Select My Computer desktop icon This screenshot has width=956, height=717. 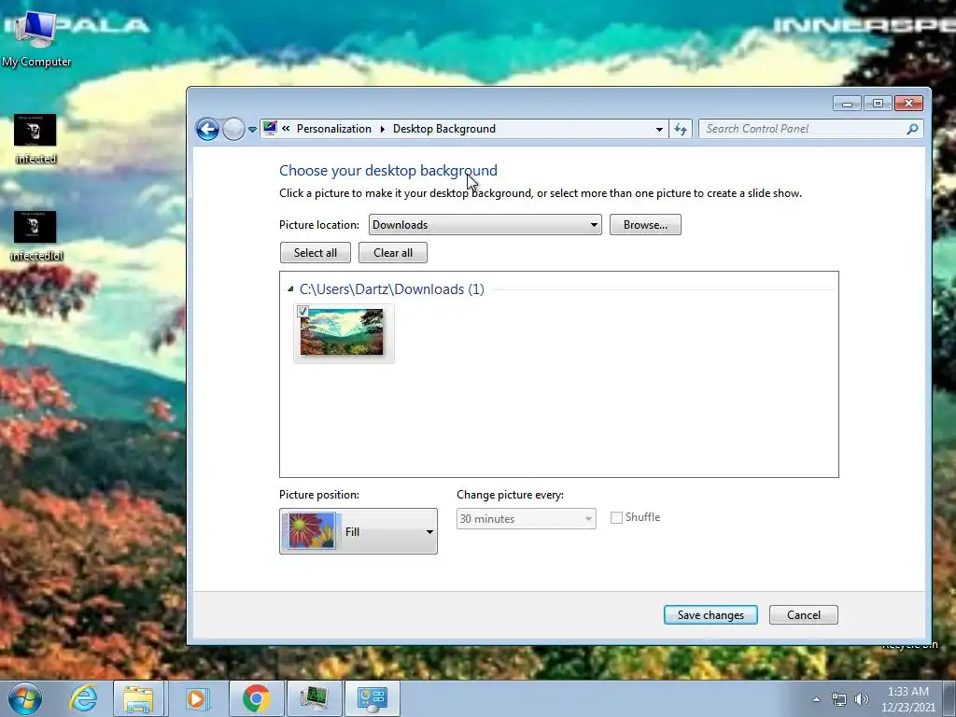(x=35, y=37)
